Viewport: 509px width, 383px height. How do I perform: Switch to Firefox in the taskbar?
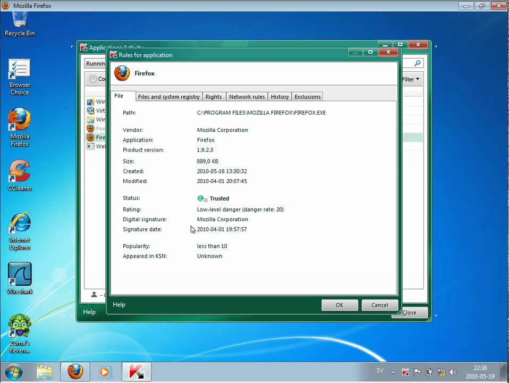[75, 372]
